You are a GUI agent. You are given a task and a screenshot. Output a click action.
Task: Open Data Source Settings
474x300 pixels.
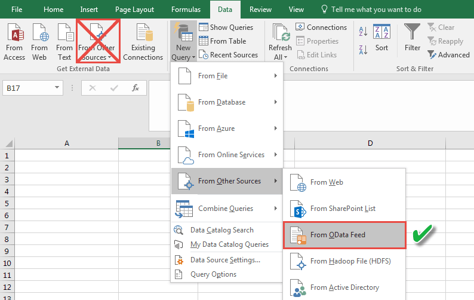click(x=227, y=260)
